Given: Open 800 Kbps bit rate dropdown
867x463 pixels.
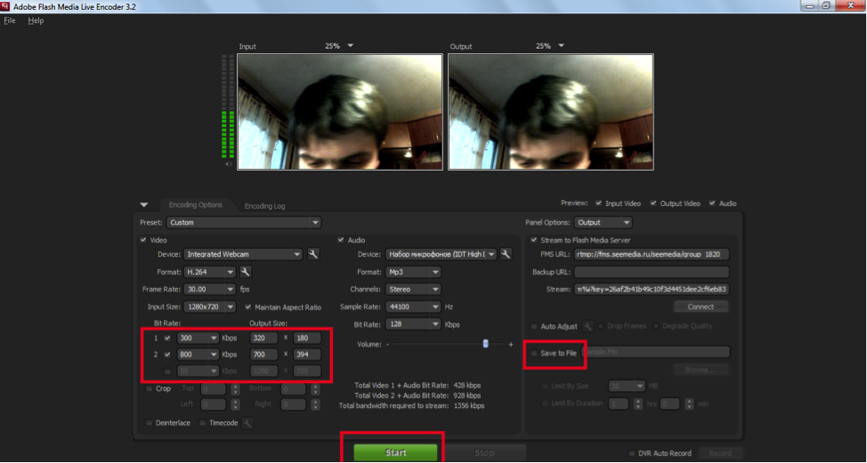Looking at the screenshot, I should [198, 355].
